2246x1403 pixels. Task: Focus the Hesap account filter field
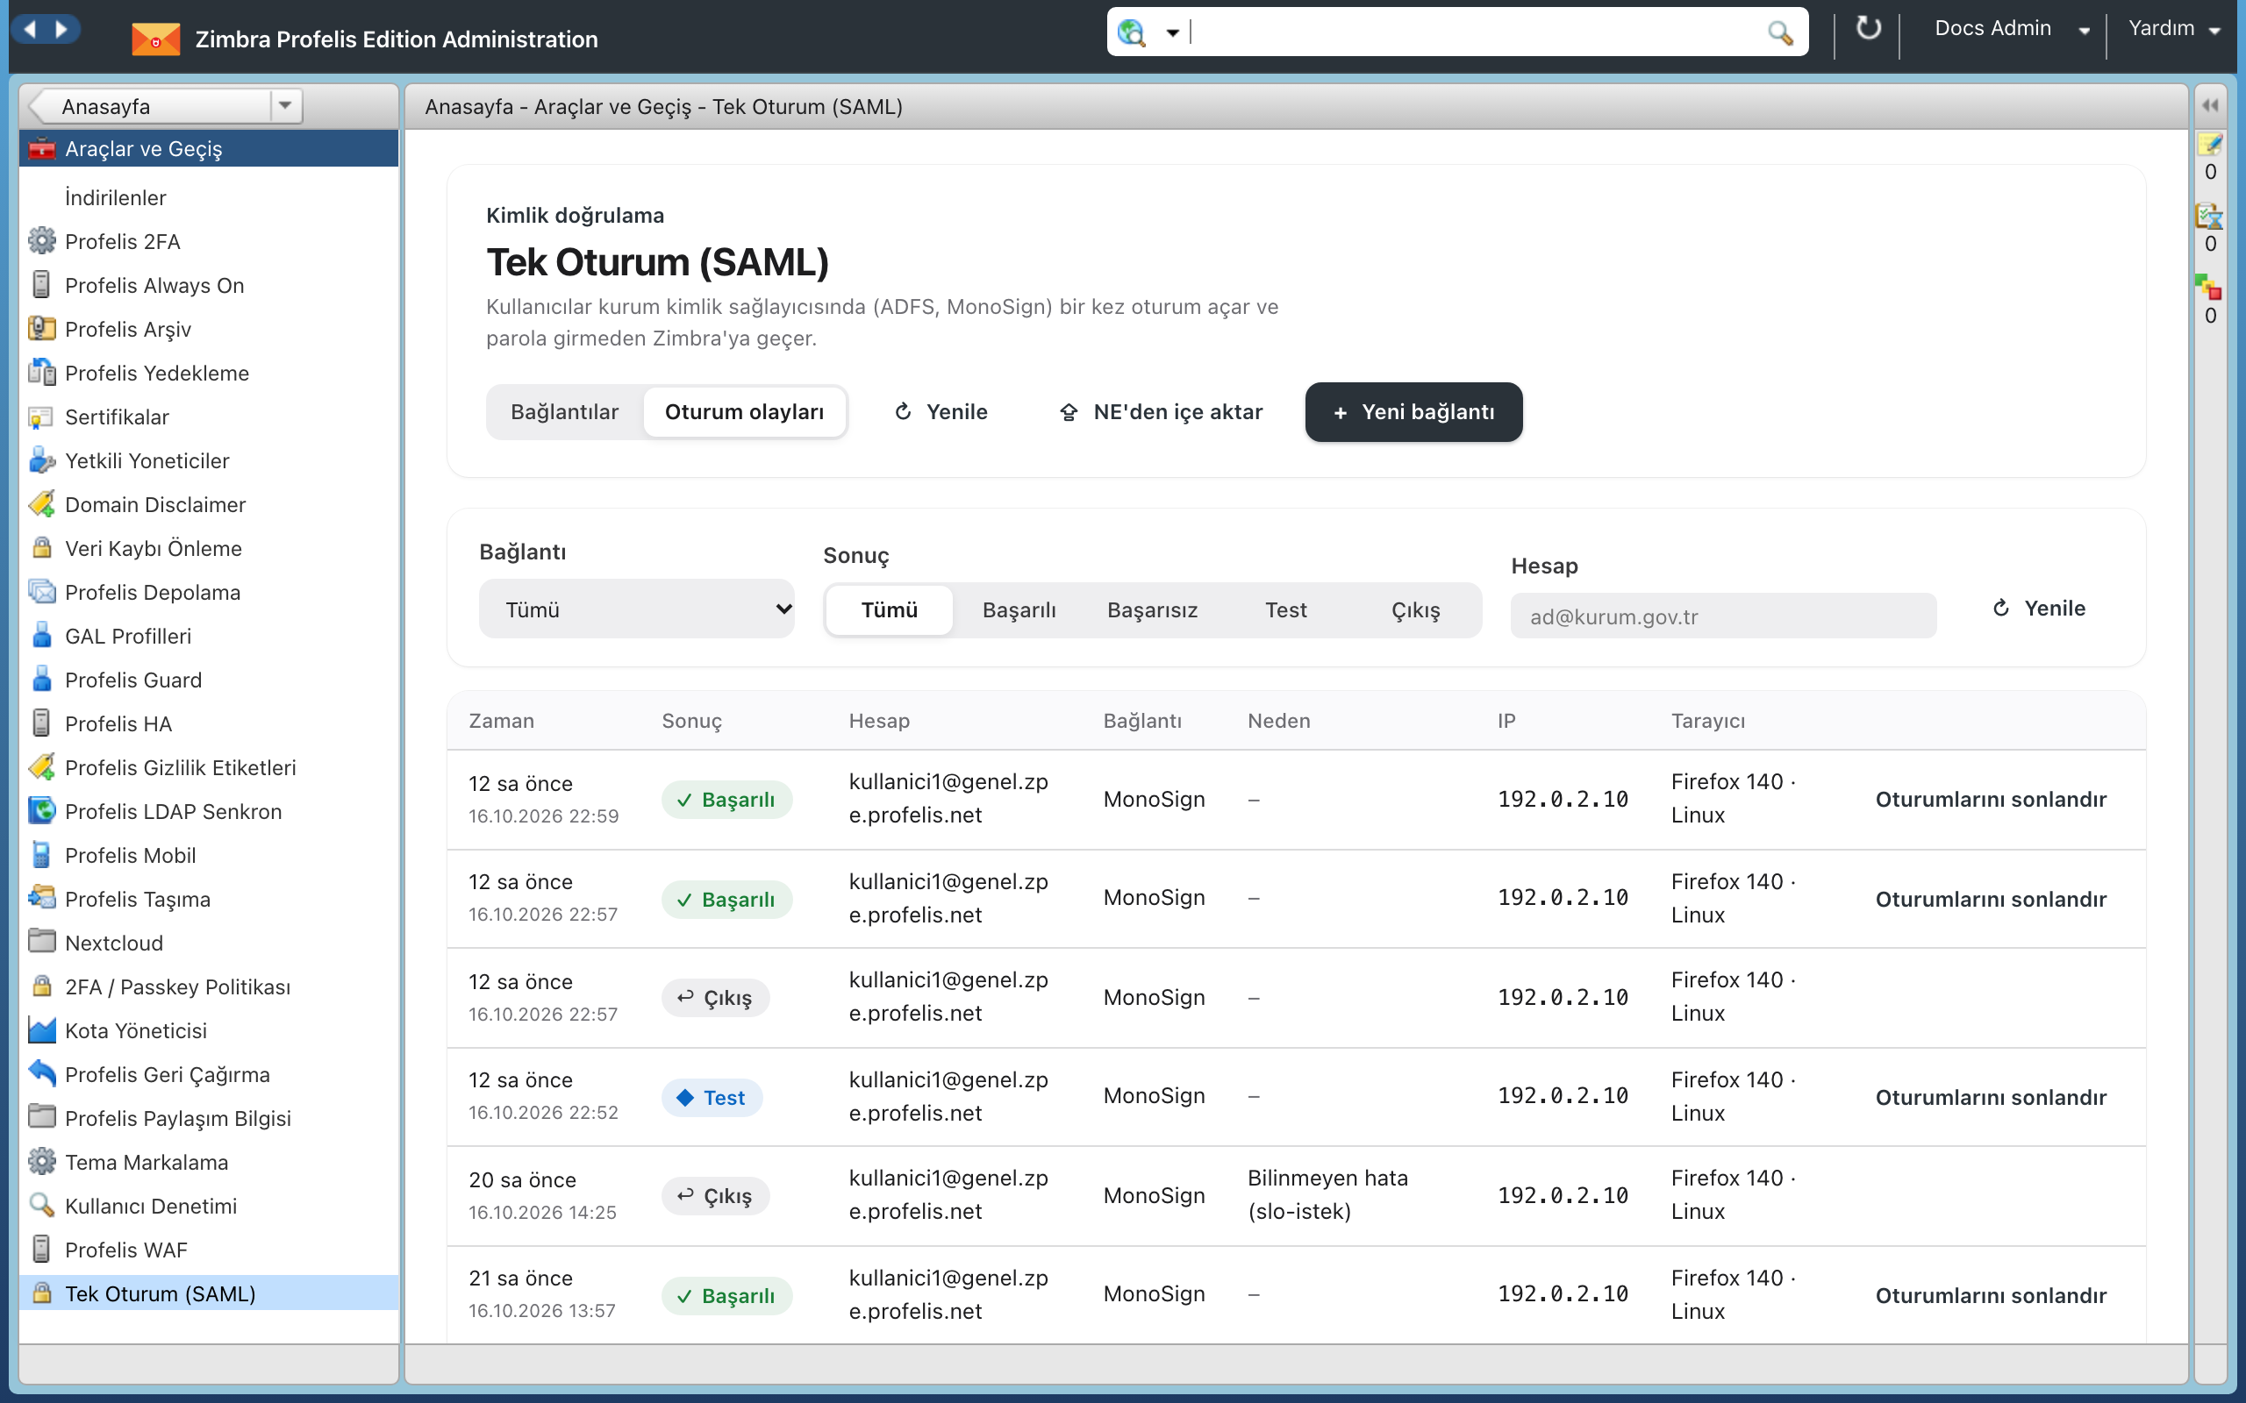click(1723, 616)
